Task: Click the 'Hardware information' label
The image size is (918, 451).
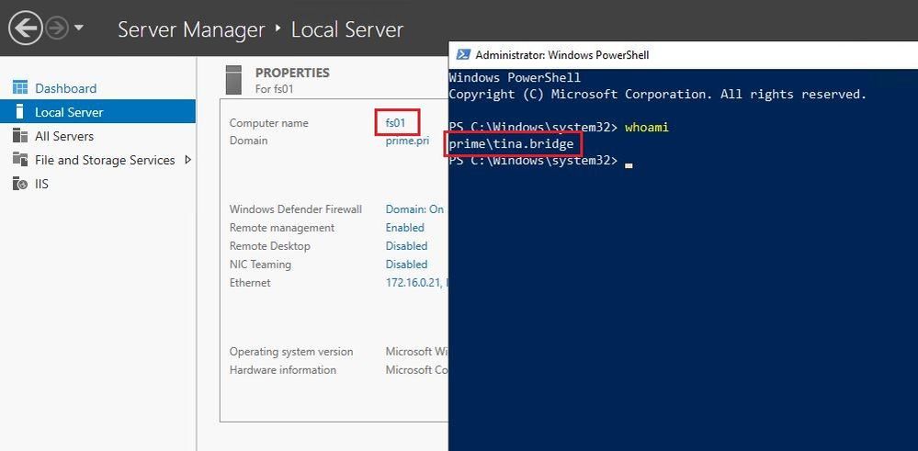Action: pos(283,369)
